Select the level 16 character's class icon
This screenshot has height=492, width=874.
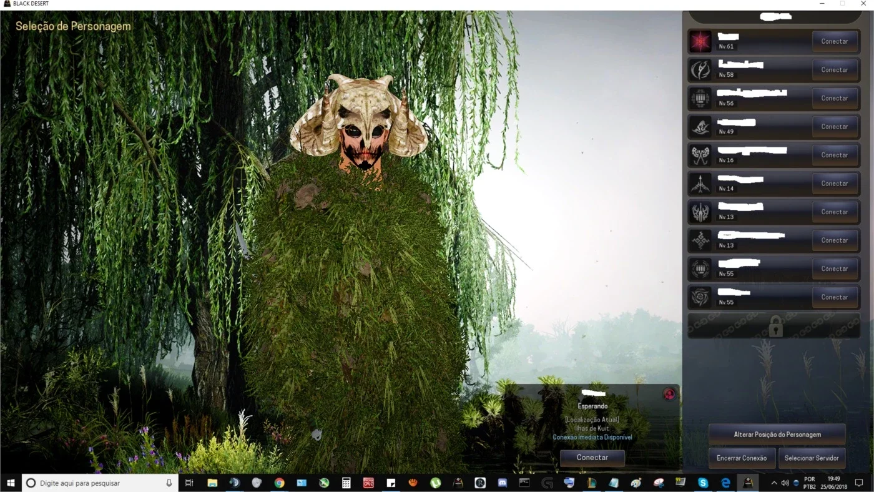tap(700, 155)
